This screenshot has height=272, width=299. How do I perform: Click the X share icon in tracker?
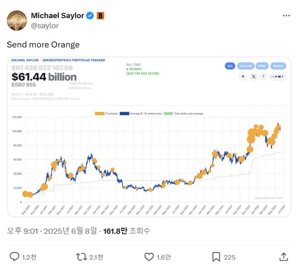point(254,76)
